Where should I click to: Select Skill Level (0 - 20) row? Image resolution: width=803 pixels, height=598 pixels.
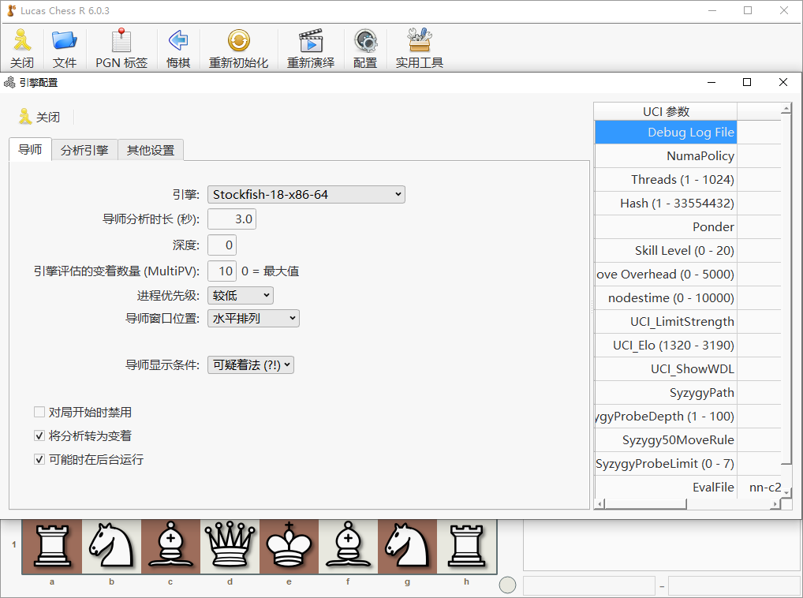point(688,250)
